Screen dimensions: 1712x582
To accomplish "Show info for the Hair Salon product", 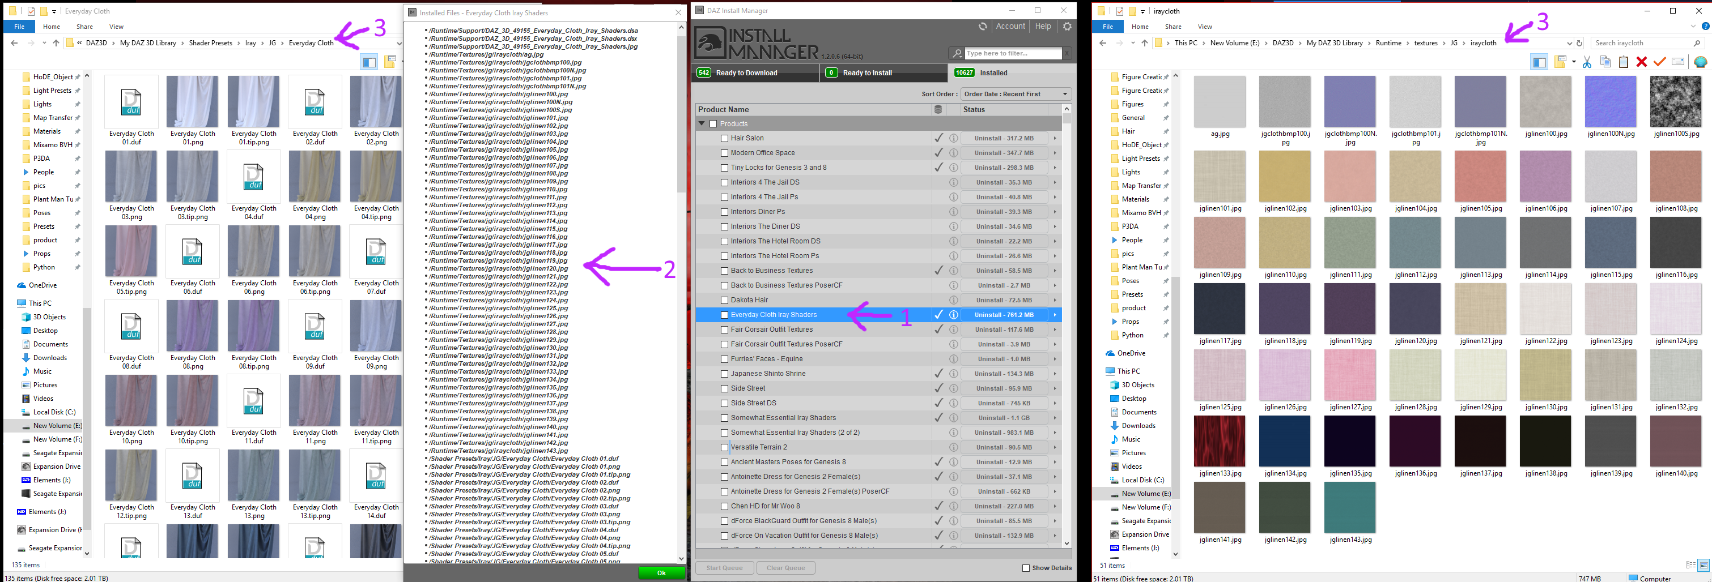I will coord(953,138).
